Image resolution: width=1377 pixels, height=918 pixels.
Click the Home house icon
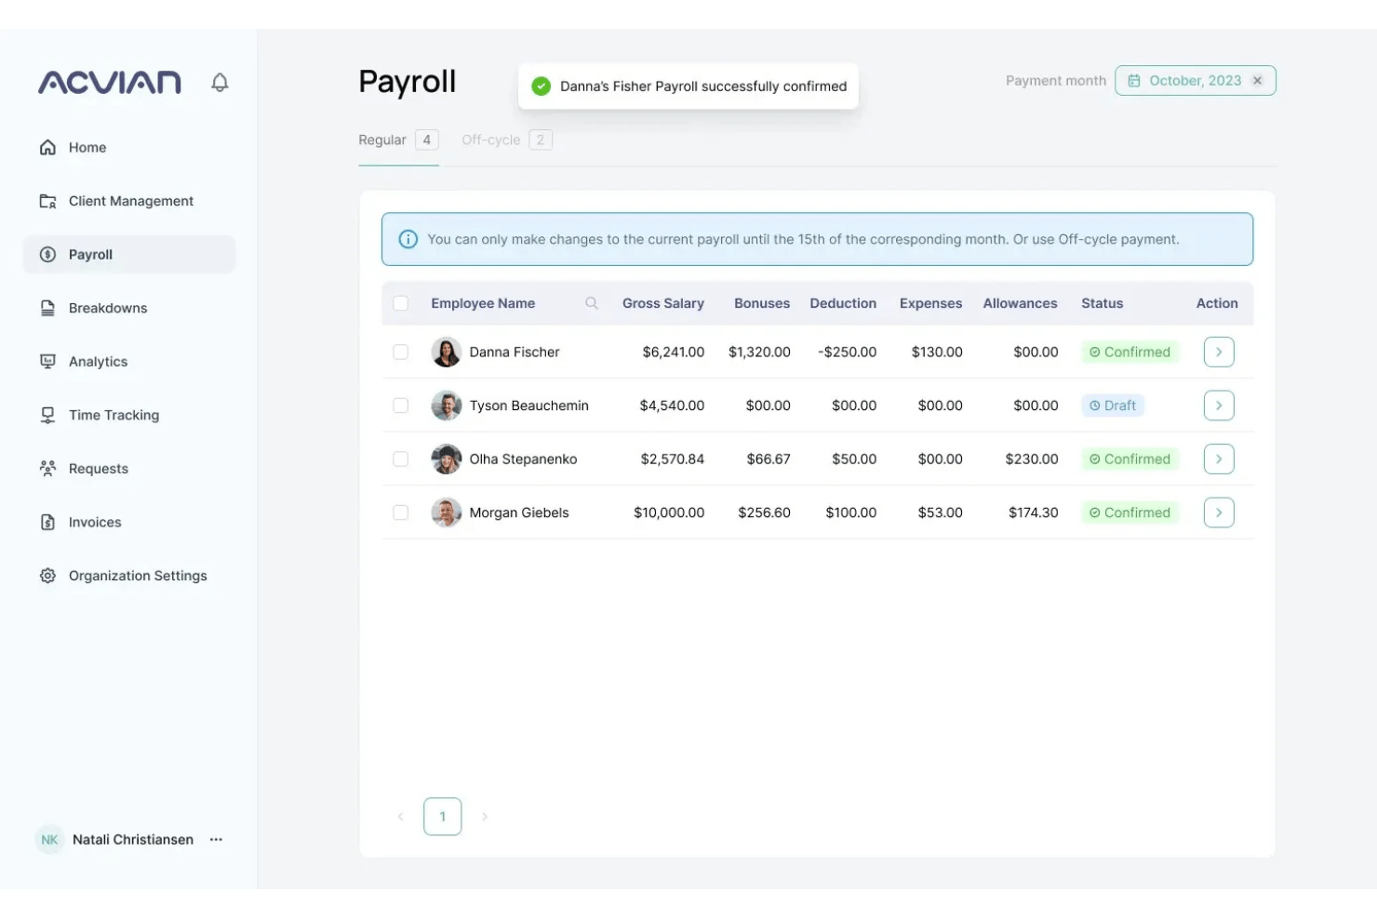click(x=47, y=147)
